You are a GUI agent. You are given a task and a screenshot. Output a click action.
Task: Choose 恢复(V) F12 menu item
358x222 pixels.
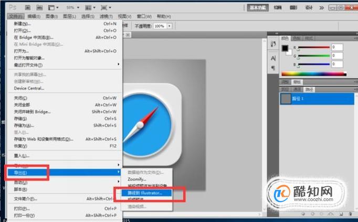coord(65,146)
